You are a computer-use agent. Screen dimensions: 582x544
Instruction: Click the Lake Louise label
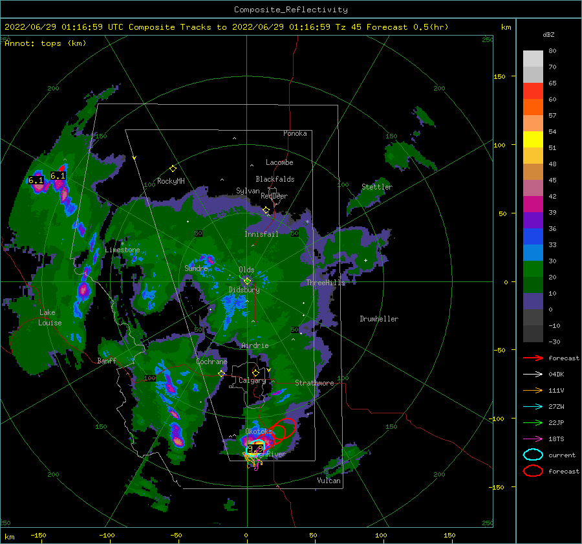coord(50,318)
